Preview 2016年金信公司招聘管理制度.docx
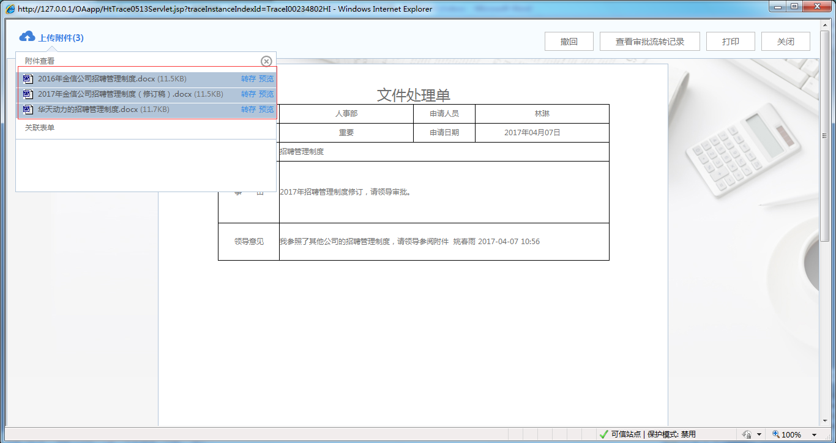Screen dimensions: 836x443 pos(266,79)
